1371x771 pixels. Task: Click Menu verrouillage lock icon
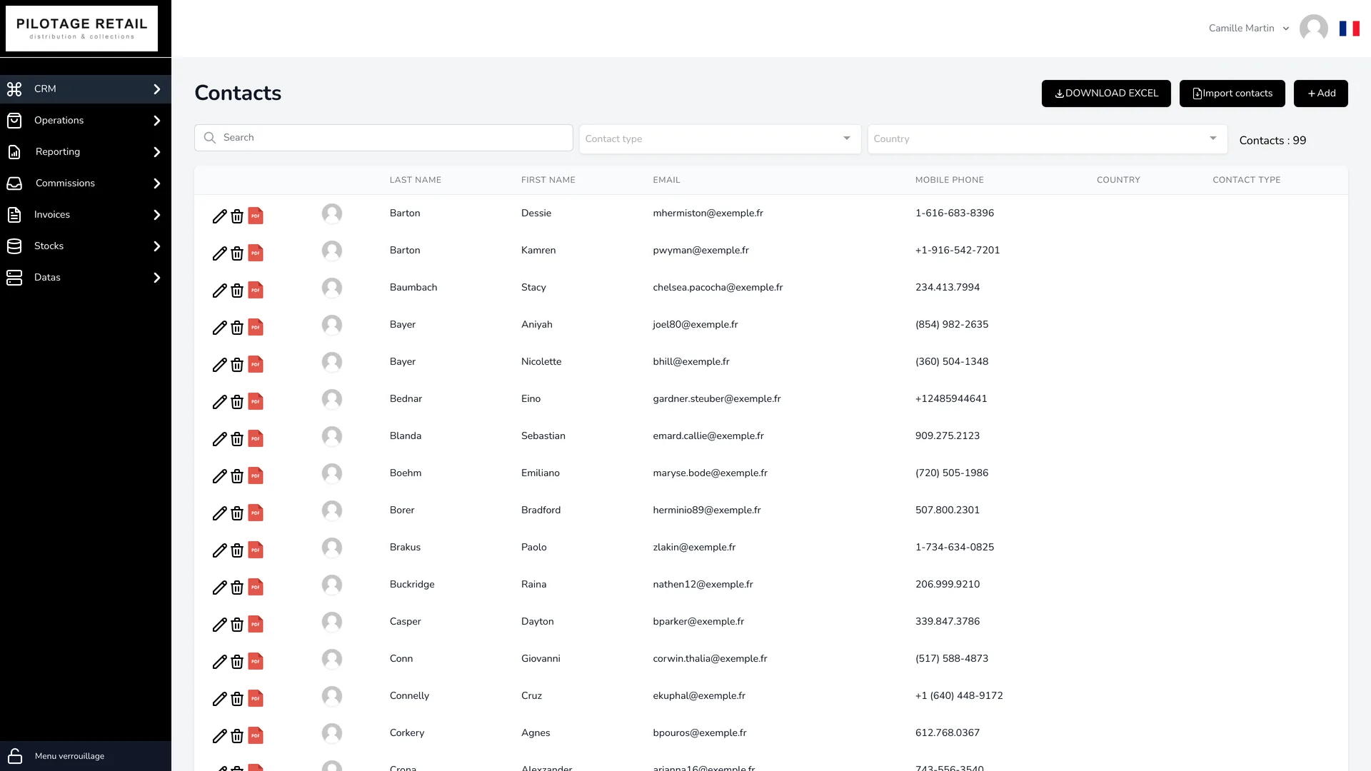point(14,756)
